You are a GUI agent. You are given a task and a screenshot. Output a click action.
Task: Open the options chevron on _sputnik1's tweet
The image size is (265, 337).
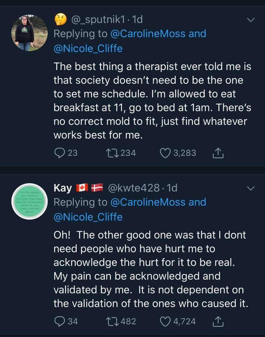pyautogui.click(x=250, y=20)
